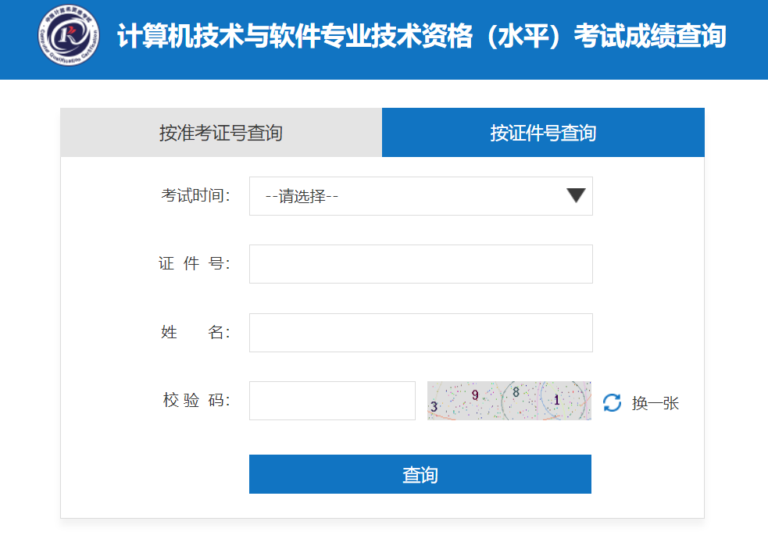The width and height of the screenshot is (768, 539).
Task: Open the --请选择-- exam time combo box
Action: (421, 196)
